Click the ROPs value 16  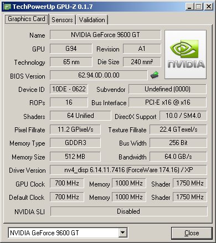click(69, 102)
